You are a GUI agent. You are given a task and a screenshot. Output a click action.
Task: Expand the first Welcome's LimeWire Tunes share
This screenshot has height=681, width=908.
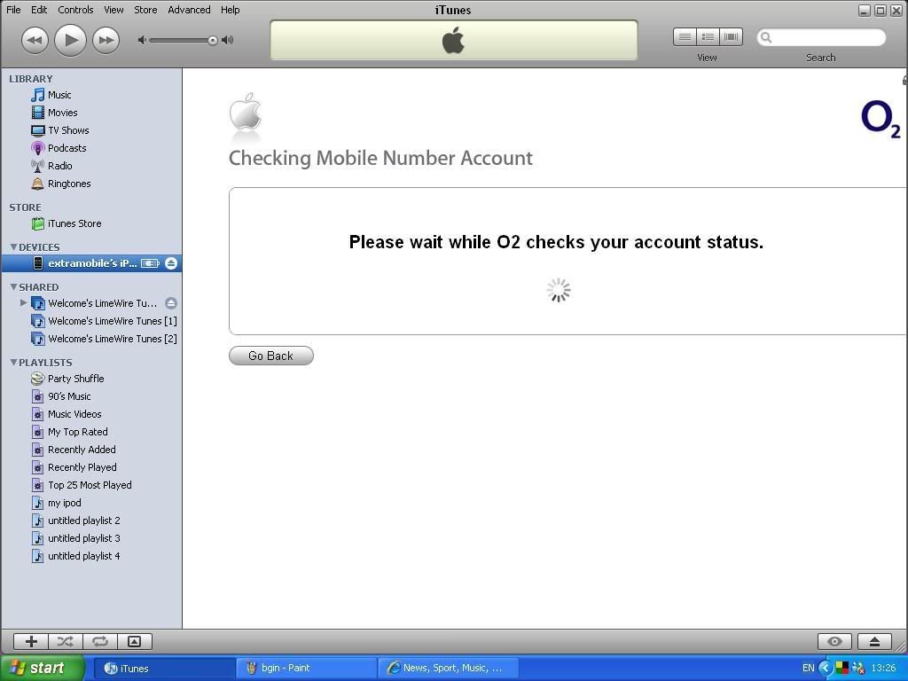click(x=23, y=303)
